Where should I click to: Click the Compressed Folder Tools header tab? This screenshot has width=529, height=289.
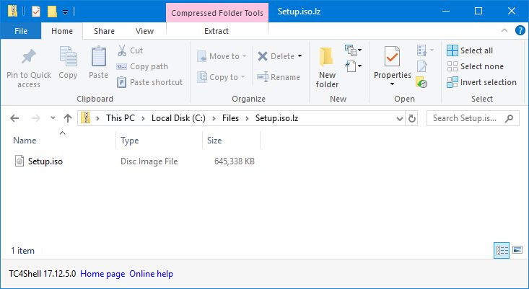(217, 13)
